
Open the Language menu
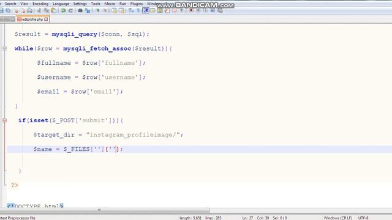pos(61,4)
